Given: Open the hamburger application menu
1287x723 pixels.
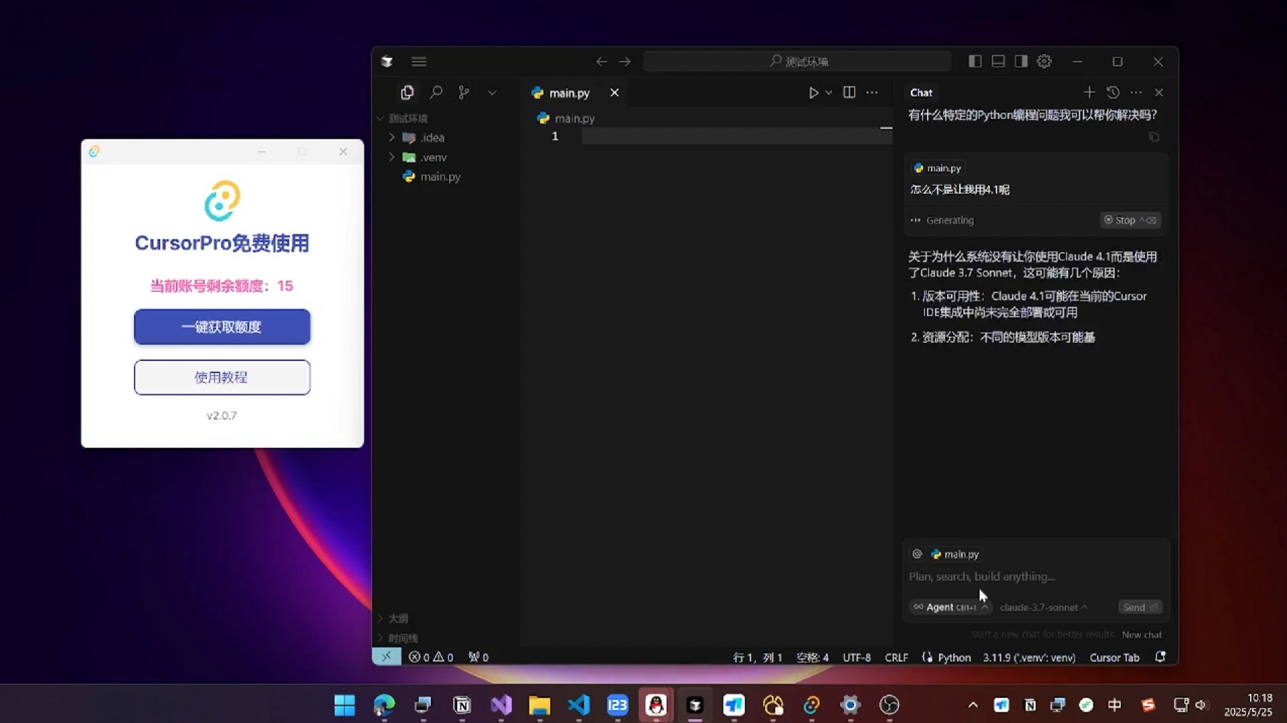Looking at the screenshot, I should pyautogui.click(x=419, y=61).
